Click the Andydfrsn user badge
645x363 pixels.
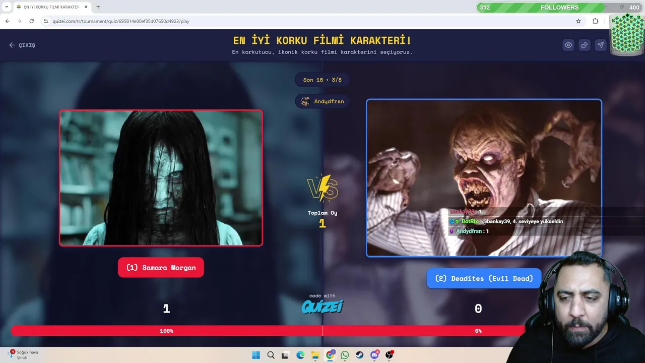[322, 101]
